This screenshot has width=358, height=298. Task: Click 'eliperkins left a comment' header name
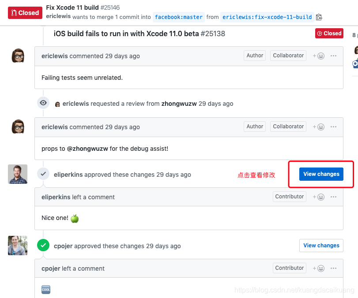pos(56,197)
